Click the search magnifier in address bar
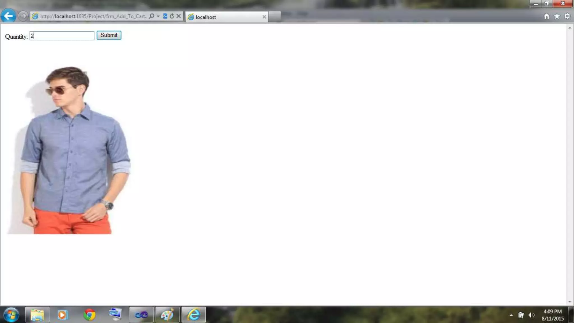This screenshot has width=574, height=323. (x=152, y=16)
